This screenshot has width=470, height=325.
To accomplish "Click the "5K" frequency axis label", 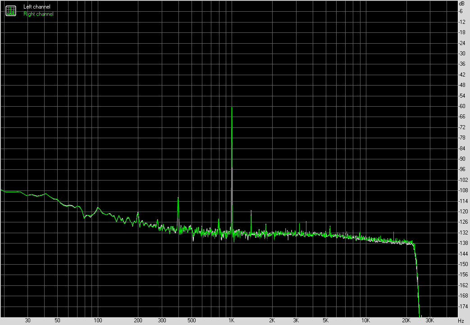I will (x=325, y=320).
